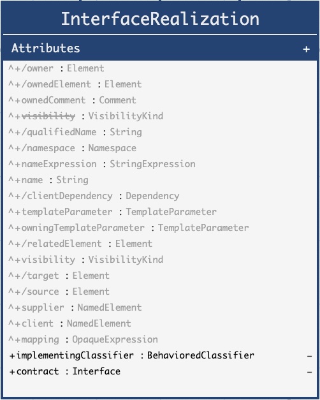Select the InterfaceRealization class title
The height and width of the screenshot is (400, 320).
(160, 19)
